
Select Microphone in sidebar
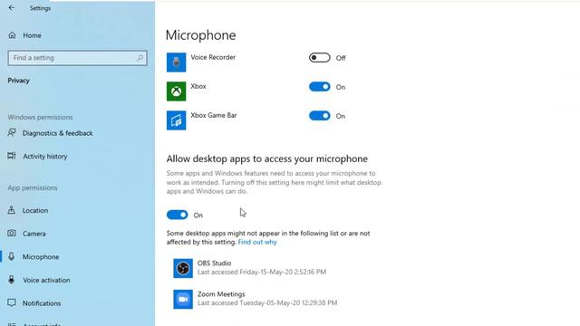click(x=41, y=257)
